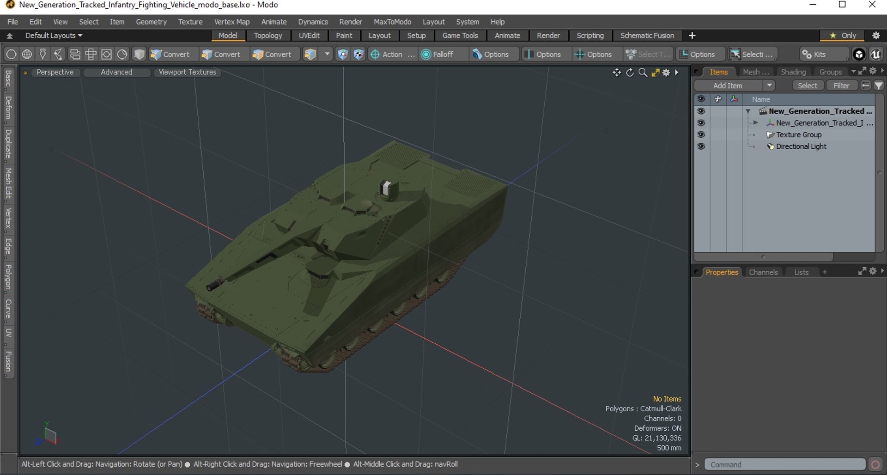Open the Items panel tab overflow arrow
Screen dimensions: 887x475
[853, 72]
